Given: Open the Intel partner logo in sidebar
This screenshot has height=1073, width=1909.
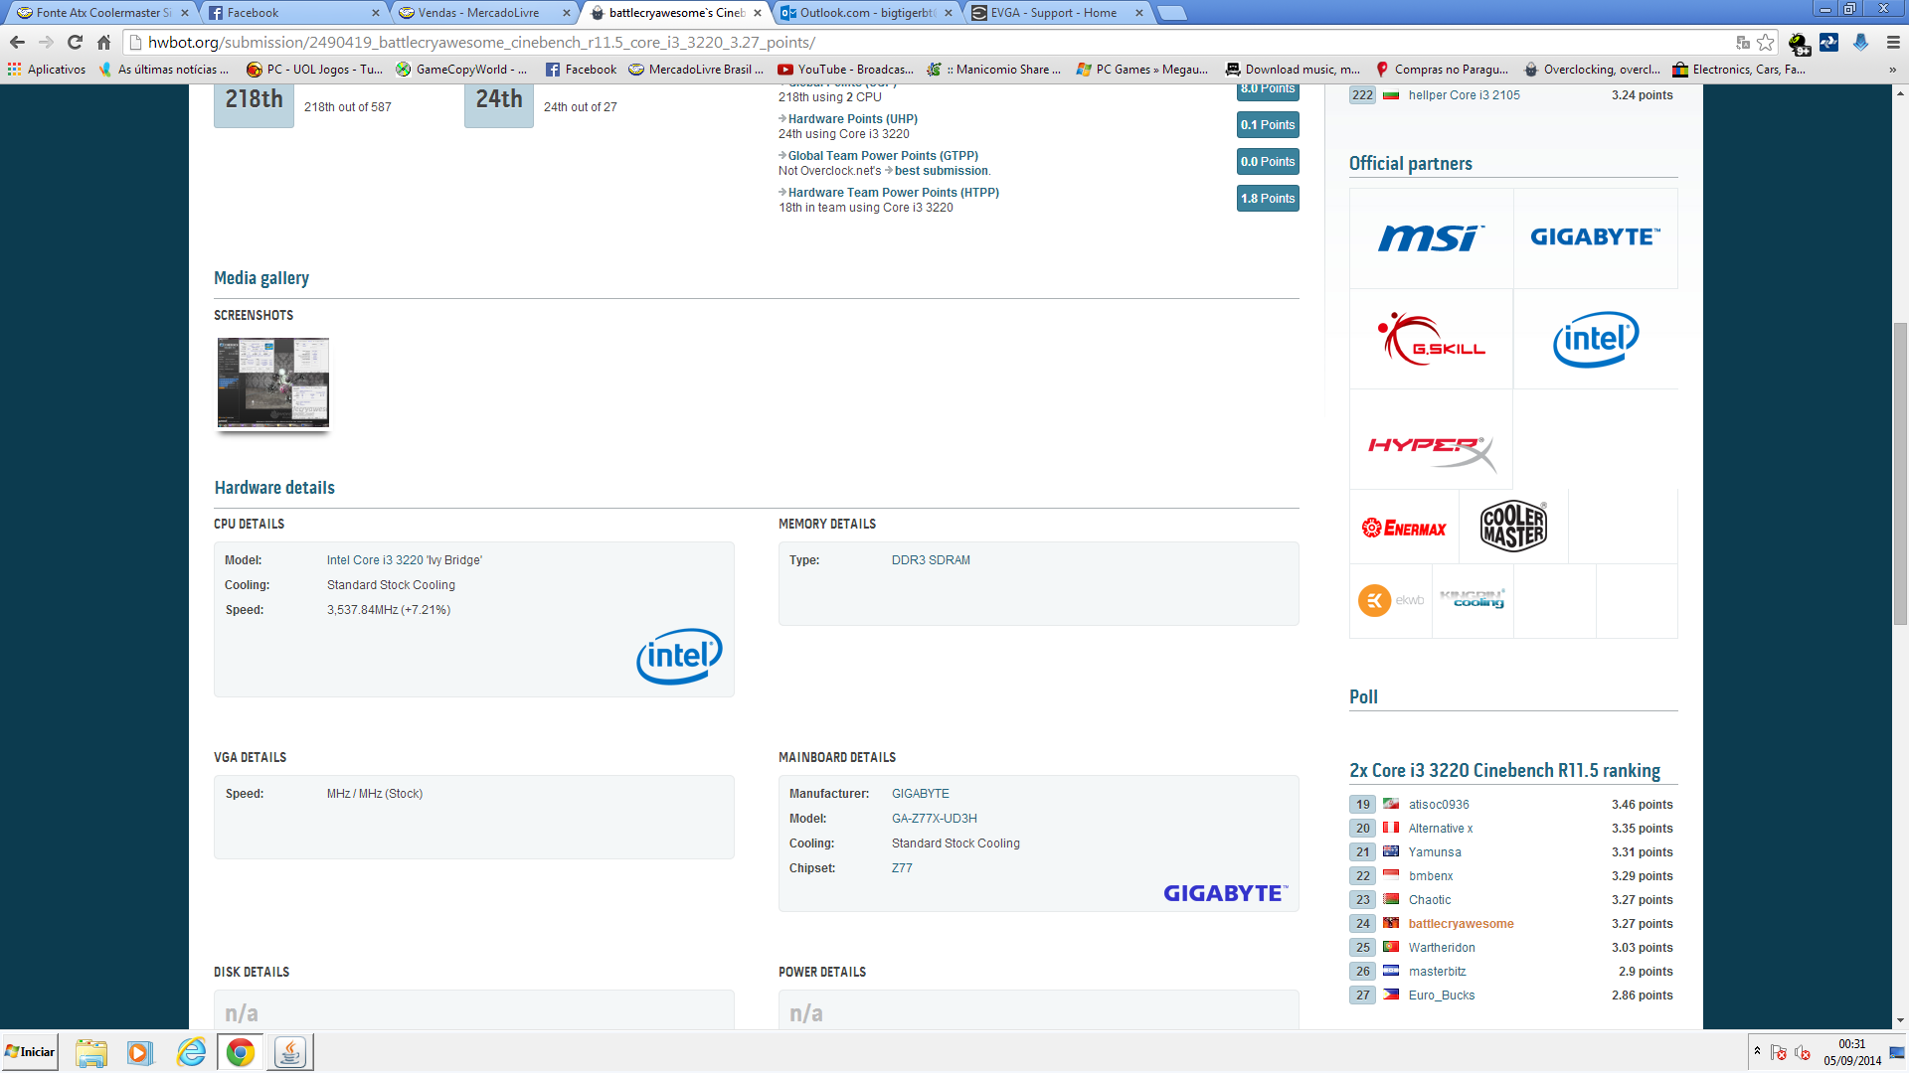Looking at the screenshot, I should pos(1595,339).
